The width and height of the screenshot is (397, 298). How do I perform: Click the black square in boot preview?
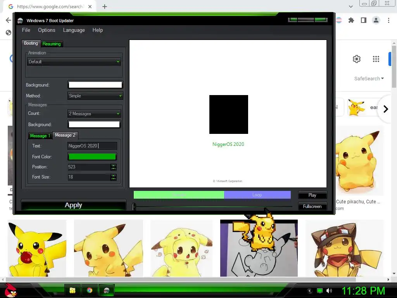(x=229, y=114)
